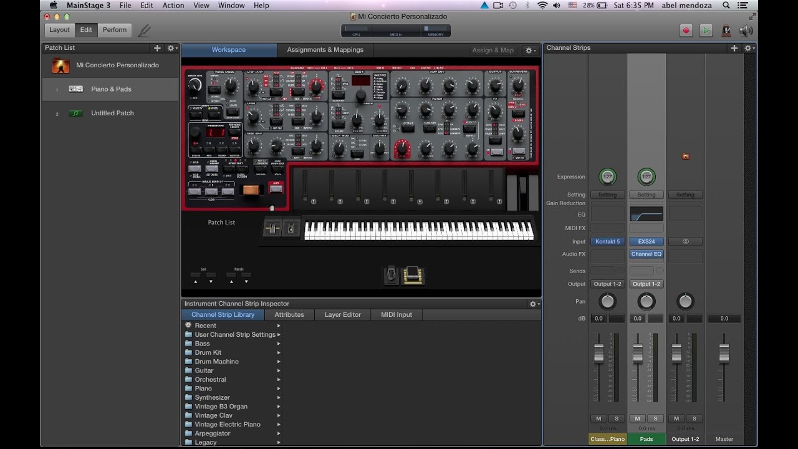
Task: Open Spotlight search in menu bar
Action: coord(726,6)
